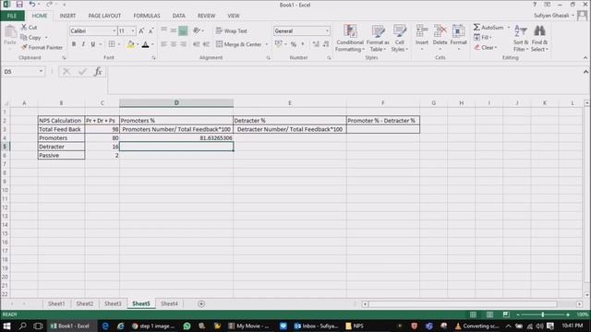Open the NPS folder taskbar item
Image resolution: width=591 pixels, height=332 pixels.
[x=355, y=326]
